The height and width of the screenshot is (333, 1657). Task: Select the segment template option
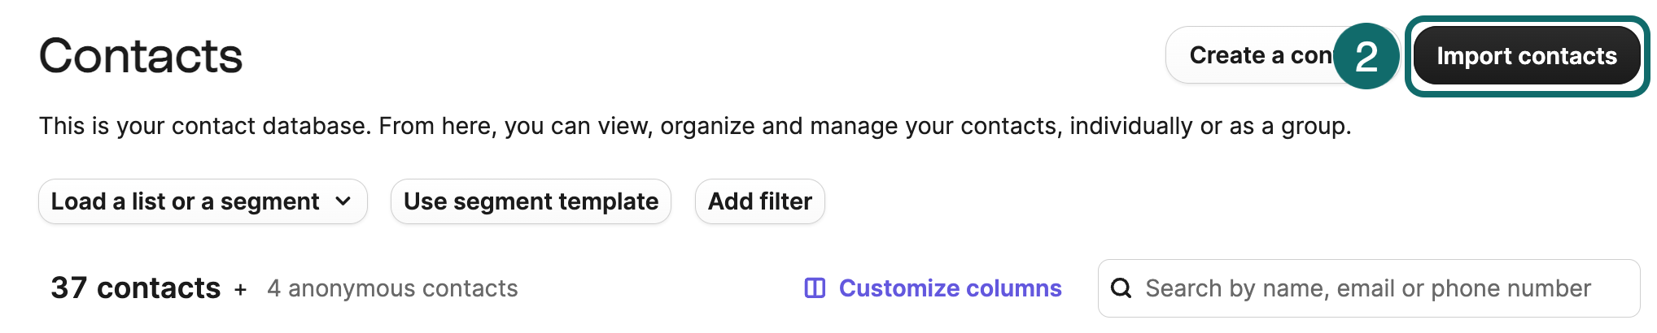(531, 201)
